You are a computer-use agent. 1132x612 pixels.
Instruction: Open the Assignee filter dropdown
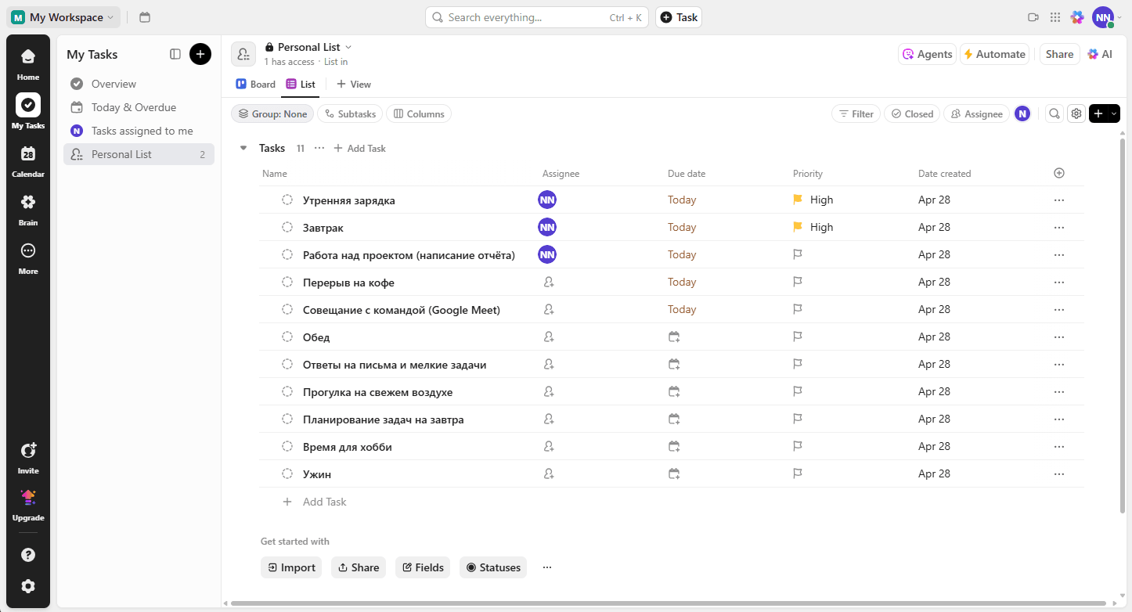click(976, 113)
